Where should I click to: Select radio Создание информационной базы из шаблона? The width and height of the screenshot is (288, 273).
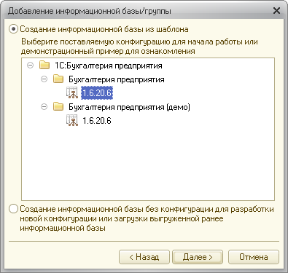[x=13, y=29]
